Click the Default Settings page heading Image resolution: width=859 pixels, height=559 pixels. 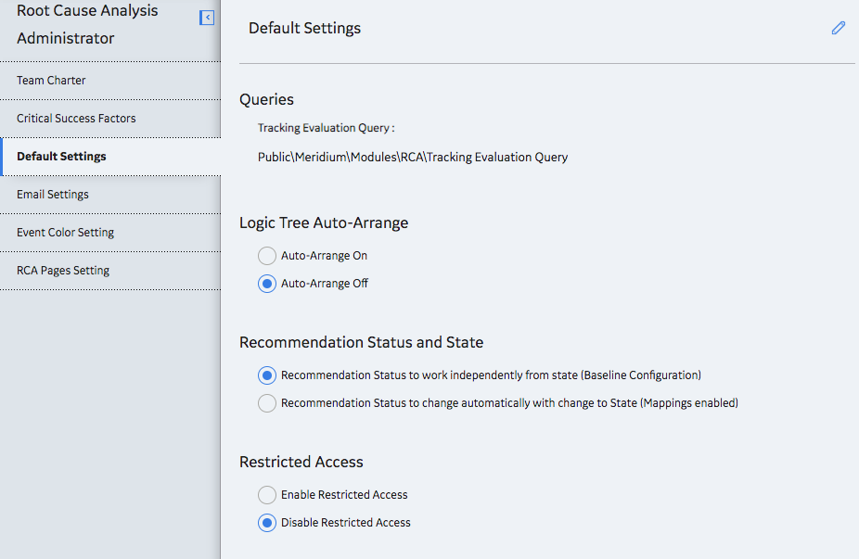(x=304, y=28)
